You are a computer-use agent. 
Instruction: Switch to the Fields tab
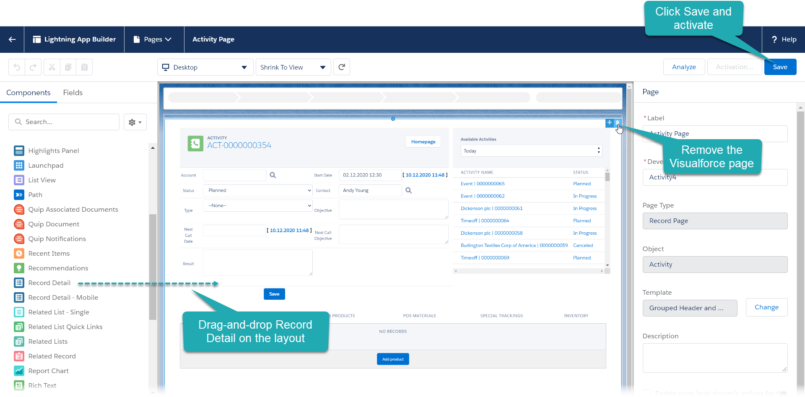tap(73, 93)
